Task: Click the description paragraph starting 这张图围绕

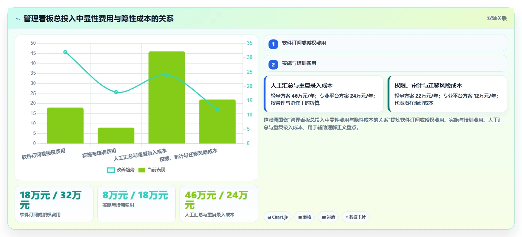Action: pyautogui.click(x=383, y=124)
